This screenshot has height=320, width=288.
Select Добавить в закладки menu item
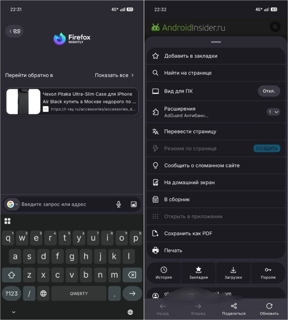216,56
